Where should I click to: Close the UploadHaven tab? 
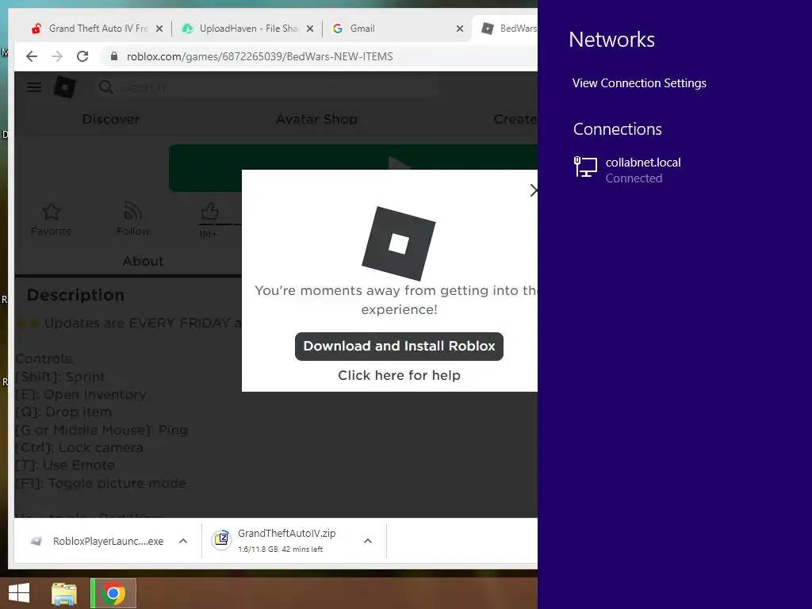[x=310, y=29]
